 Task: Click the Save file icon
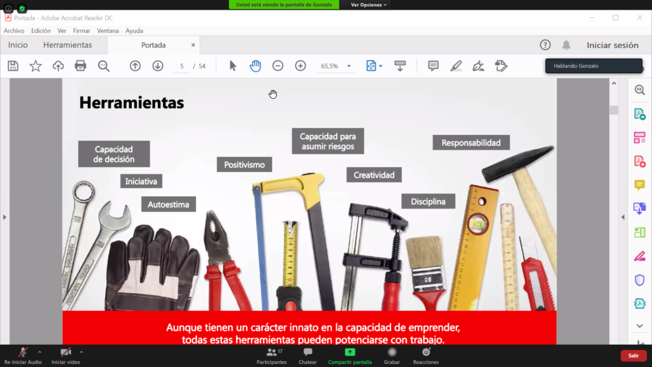coord(13,66)
